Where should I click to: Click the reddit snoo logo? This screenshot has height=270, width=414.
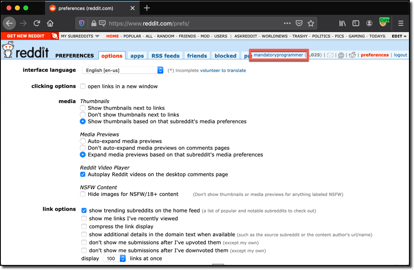pyautogui.click(x=26, y=50)
